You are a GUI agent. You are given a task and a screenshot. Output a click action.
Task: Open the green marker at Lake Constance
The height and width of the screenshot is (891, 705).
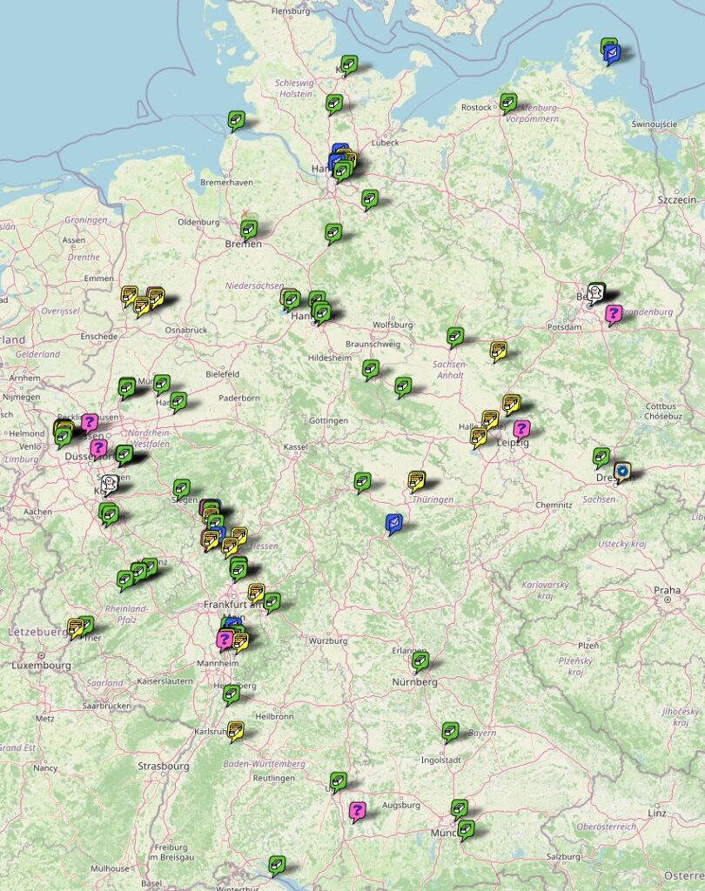[276, 865]
